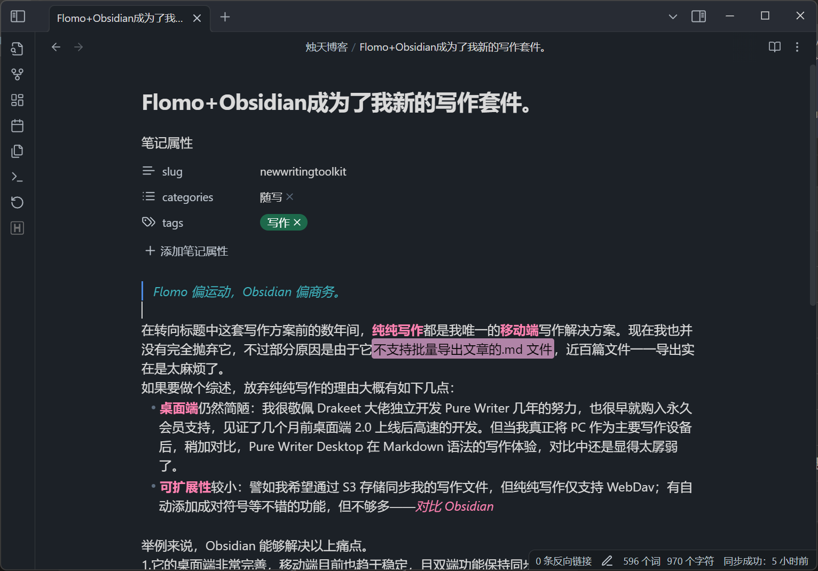Toggle the left sidebar panel
The height and width of the screenshot is (571, 818).
pos(18,17)
